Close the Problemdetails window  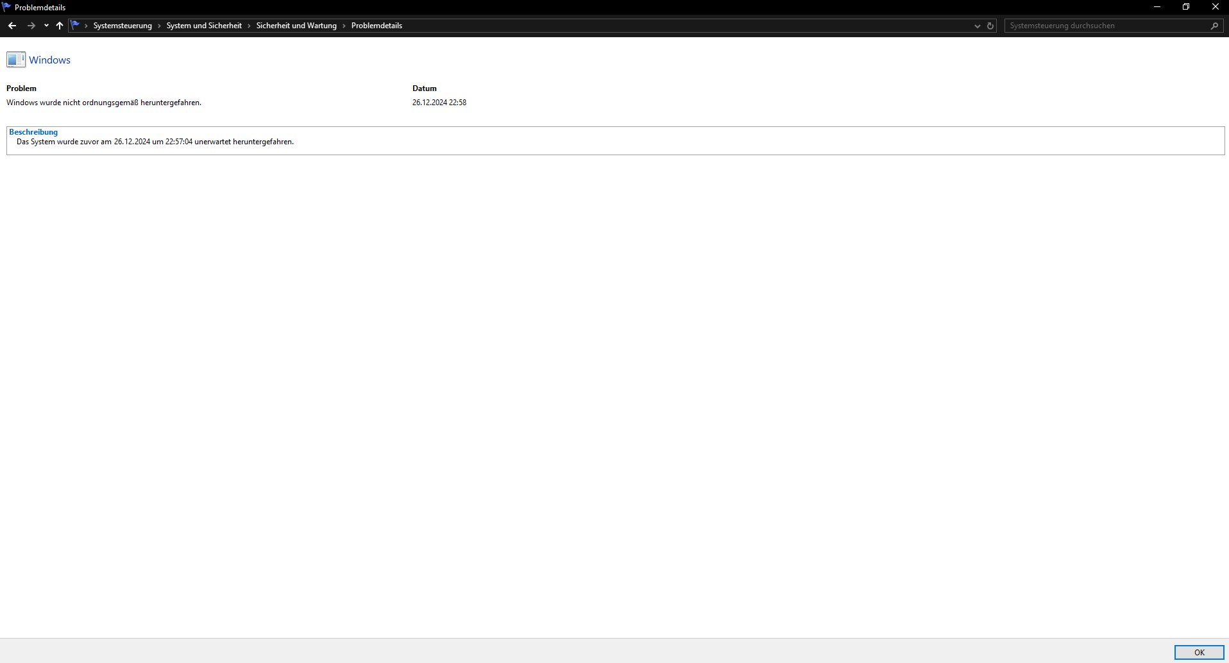pyautogui.click(x=1215, y=7)
